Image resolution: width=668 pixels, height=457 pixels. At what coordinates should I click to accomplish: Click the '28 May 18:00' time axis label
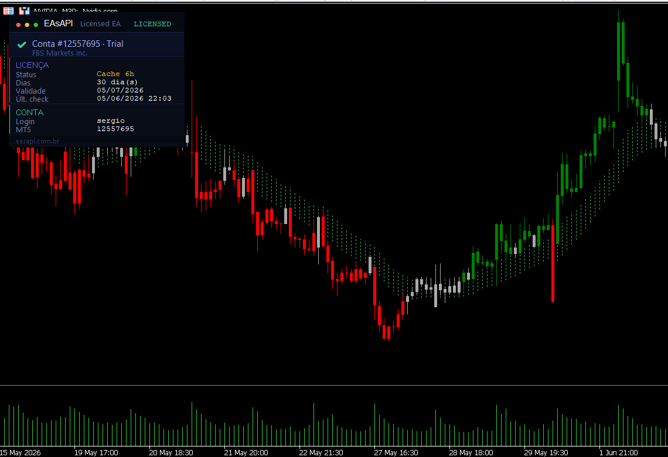(x=471, y=453)
